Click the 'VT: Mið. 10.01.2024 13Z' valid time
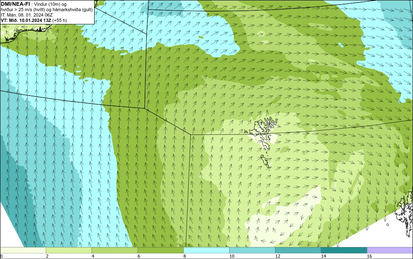Image resolution: width=413 pixels, height=259 pixels. (26, 20)
